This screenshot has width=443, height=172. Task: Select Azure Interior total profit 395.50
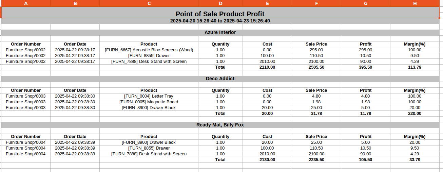click(x=366, y=67)
